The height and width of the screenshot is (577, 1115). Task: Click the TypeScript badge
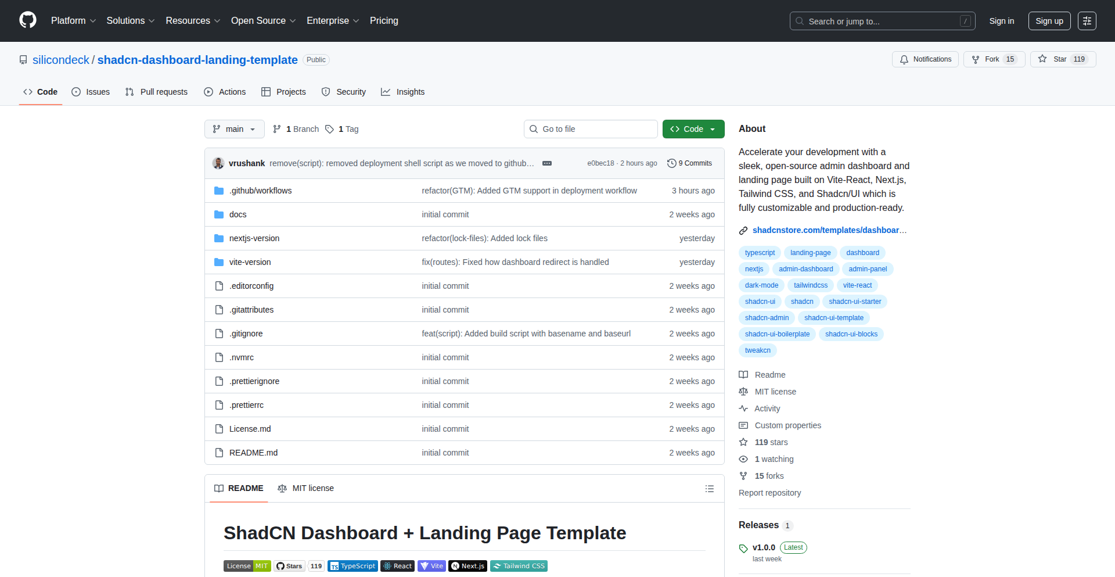[353, 566]
